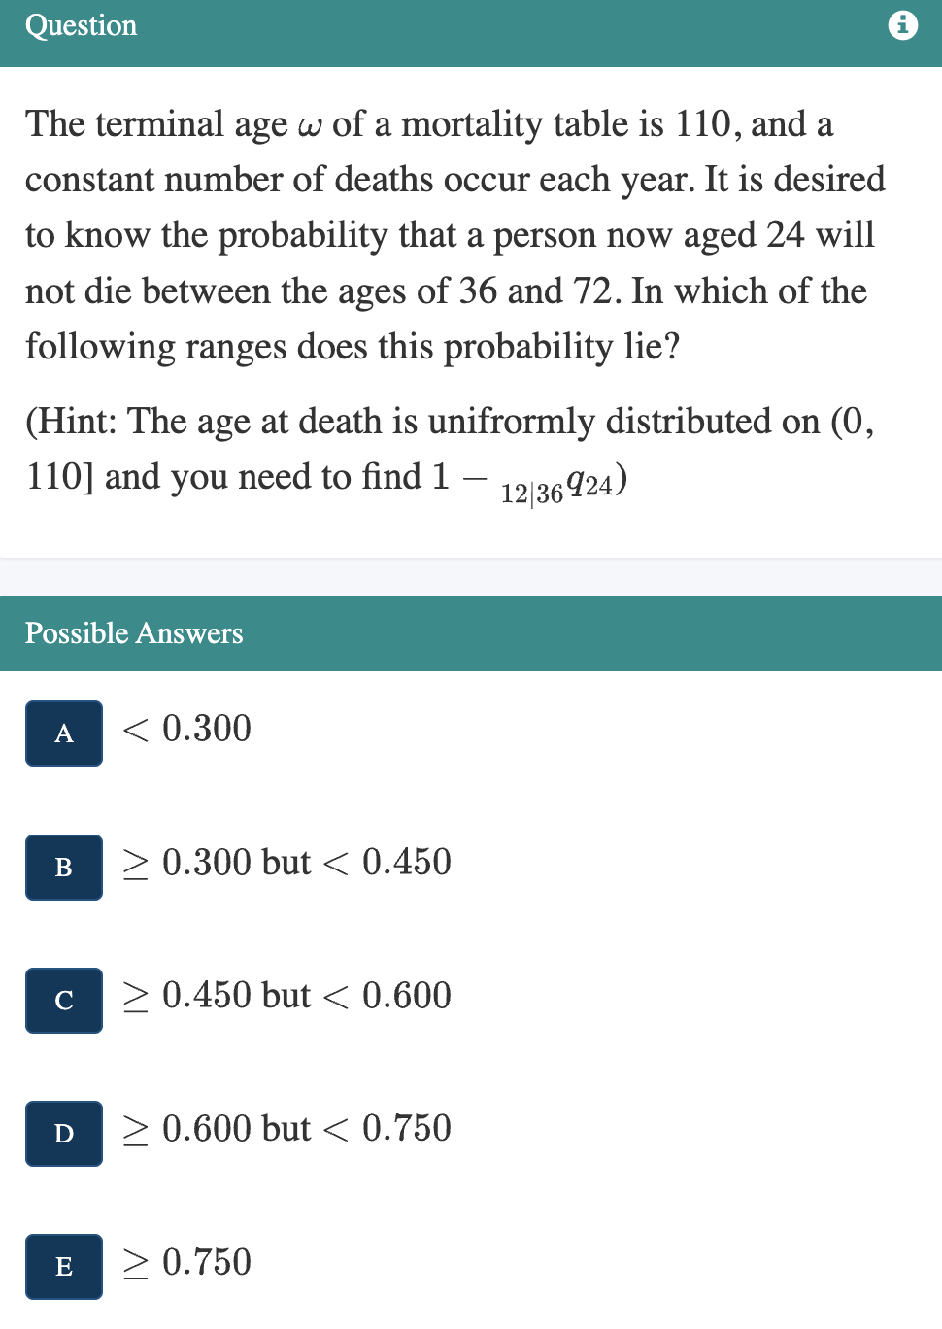Choose the answer reading < 0.300
Viewport: 942px width, 1329px height.
click(x=185, y=730)
